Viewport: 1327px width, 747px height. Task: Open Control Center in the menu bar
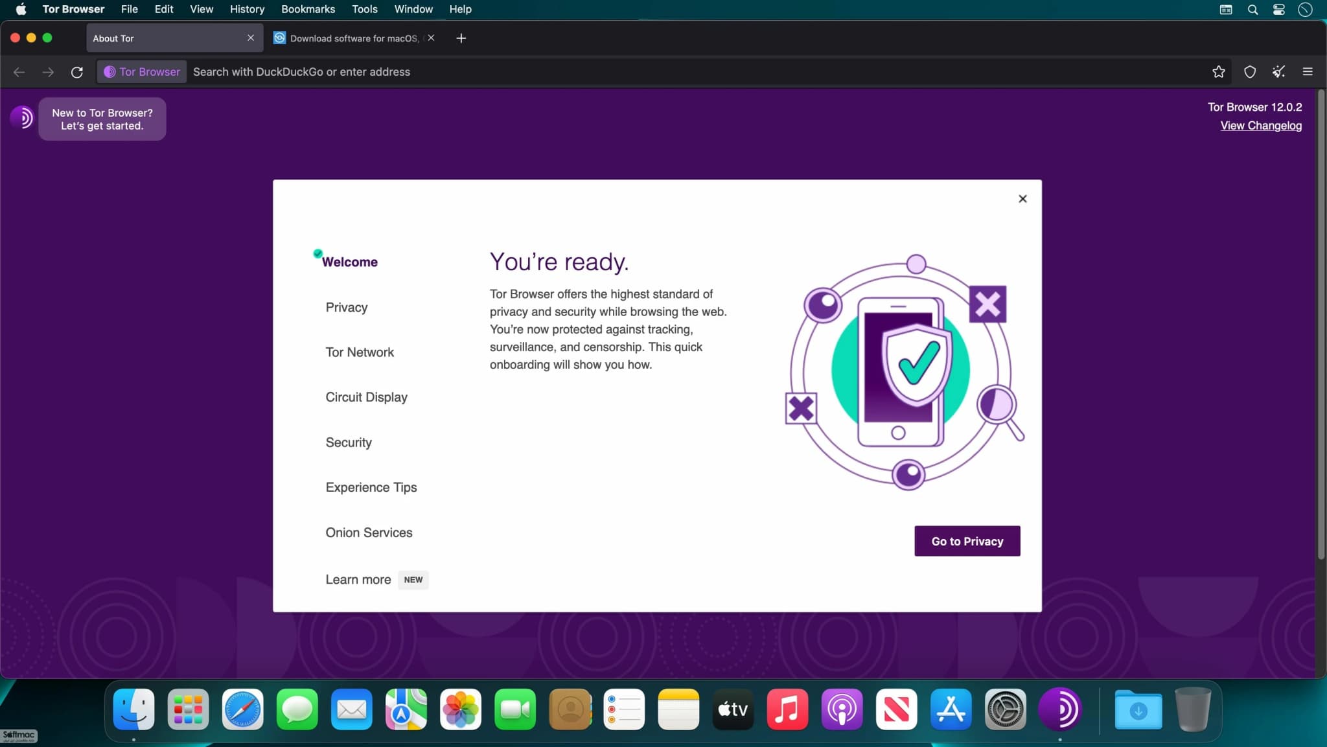1278,9
